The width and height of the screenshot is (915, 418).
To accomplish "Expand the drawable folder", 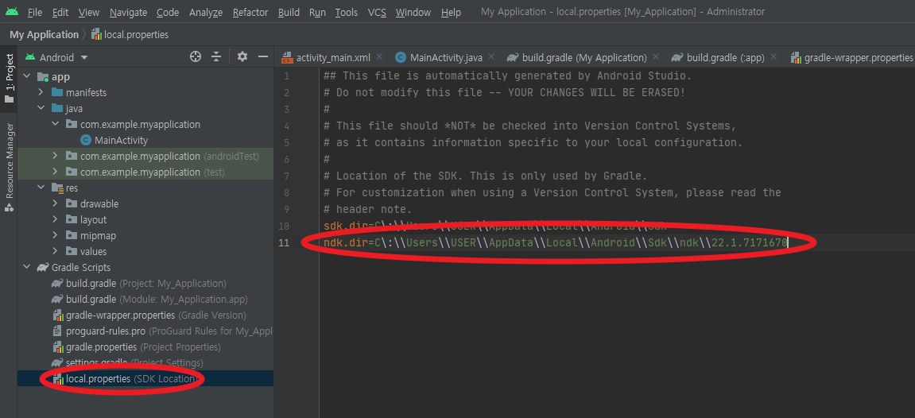I will click(x=55, y=203).
